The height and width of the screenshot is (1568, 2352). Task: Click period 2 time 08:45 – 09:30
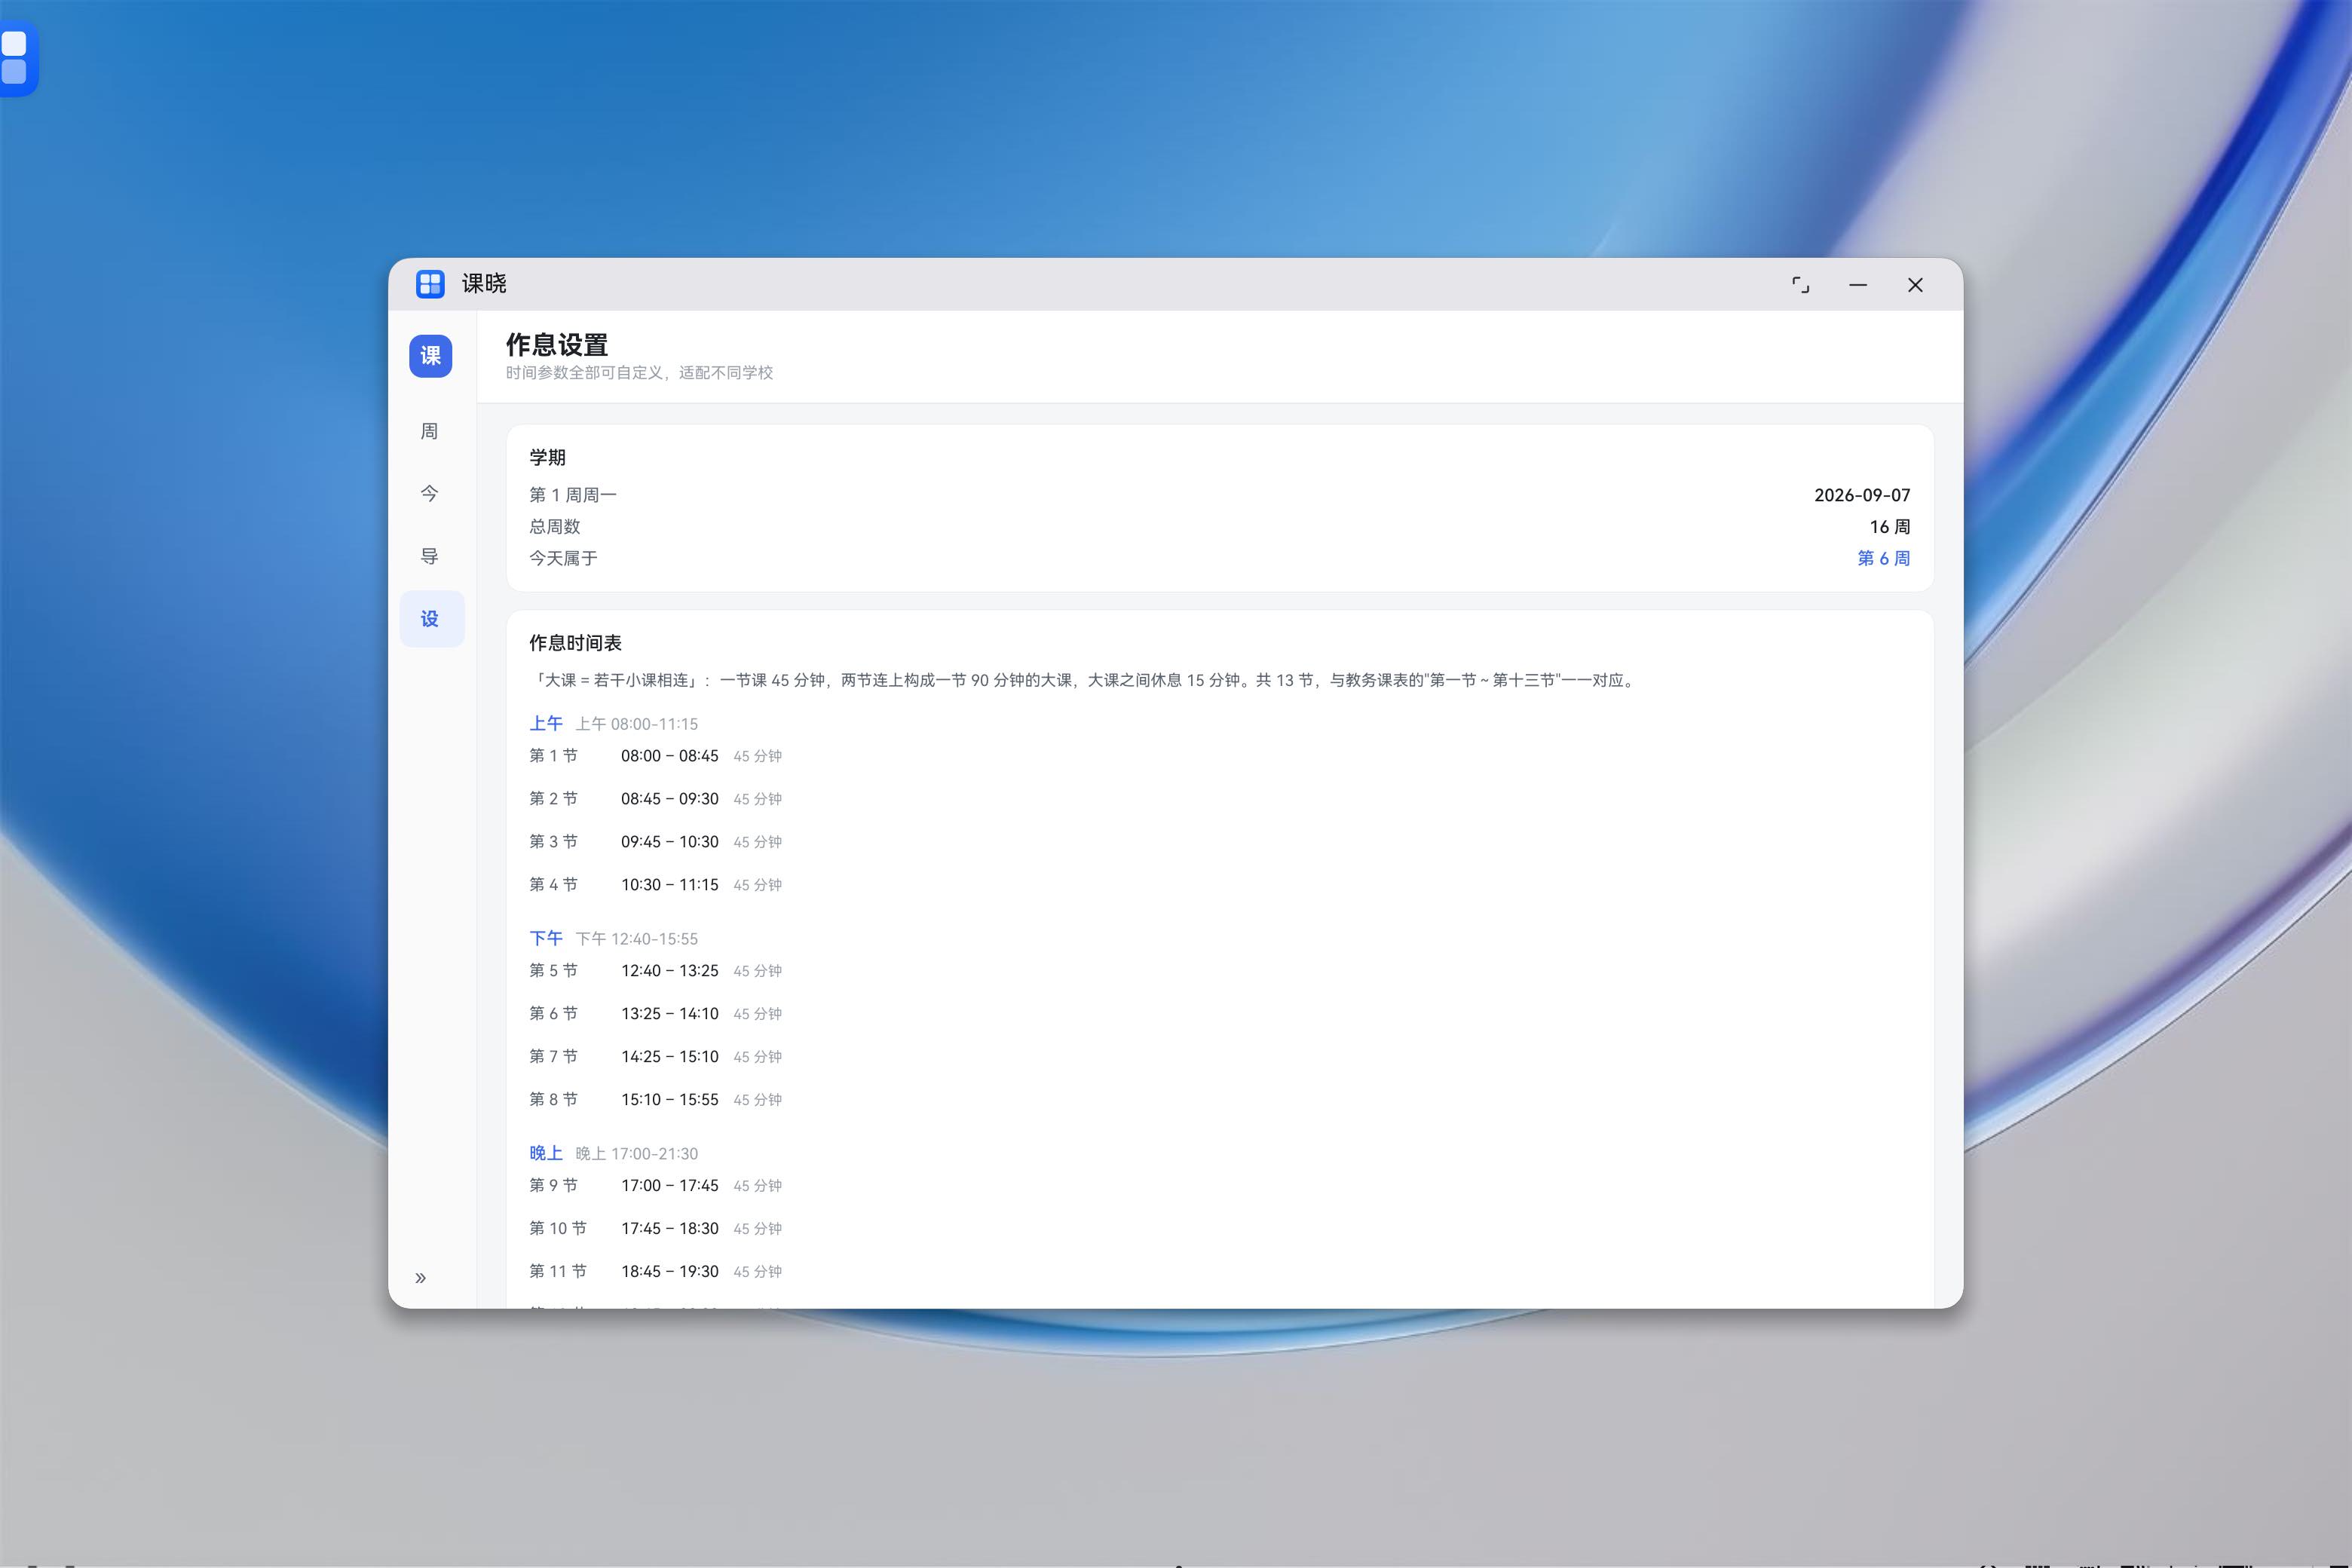(670, 799)
